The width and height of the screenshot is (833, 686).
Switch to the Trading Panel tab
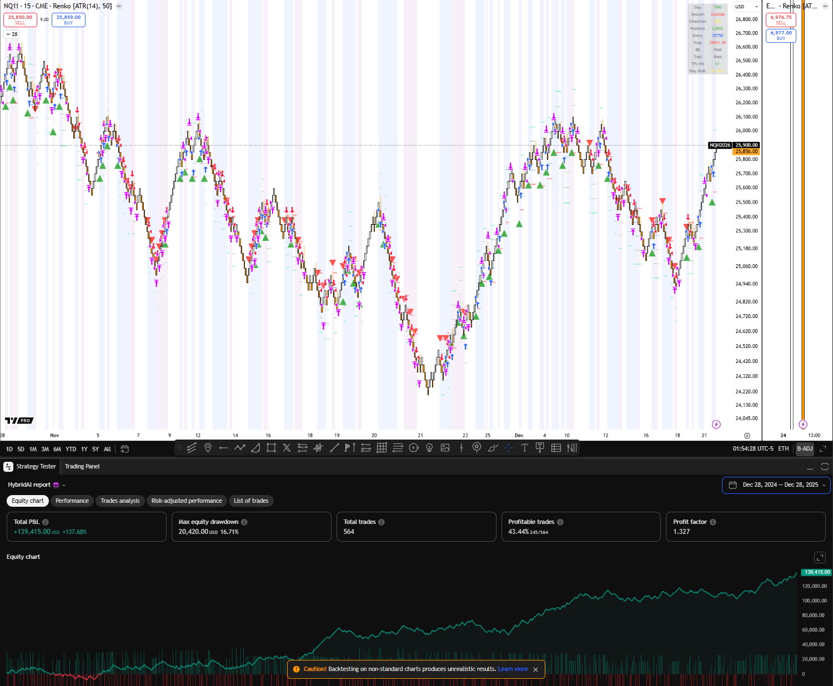(x=82, y=467)
